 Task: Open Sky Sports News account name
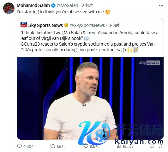[x=46, y=25]
